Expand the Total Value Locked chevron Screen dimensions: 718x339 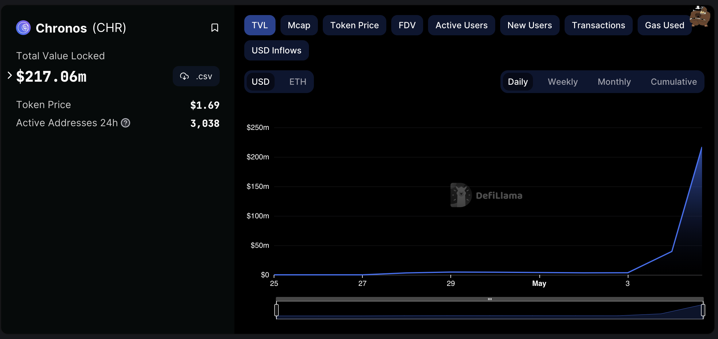tap(10, 76)
